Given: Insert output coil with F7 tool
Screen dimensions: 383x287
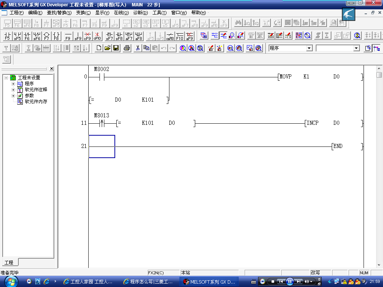Looking at the screenshot, I should (x=46, y=36).
